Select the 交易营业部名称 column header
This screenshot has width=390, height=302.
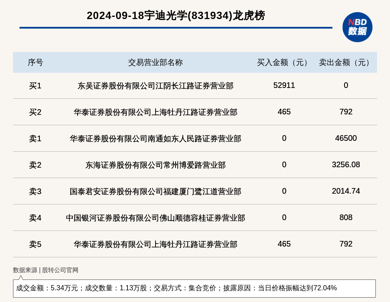pos(155,62)
